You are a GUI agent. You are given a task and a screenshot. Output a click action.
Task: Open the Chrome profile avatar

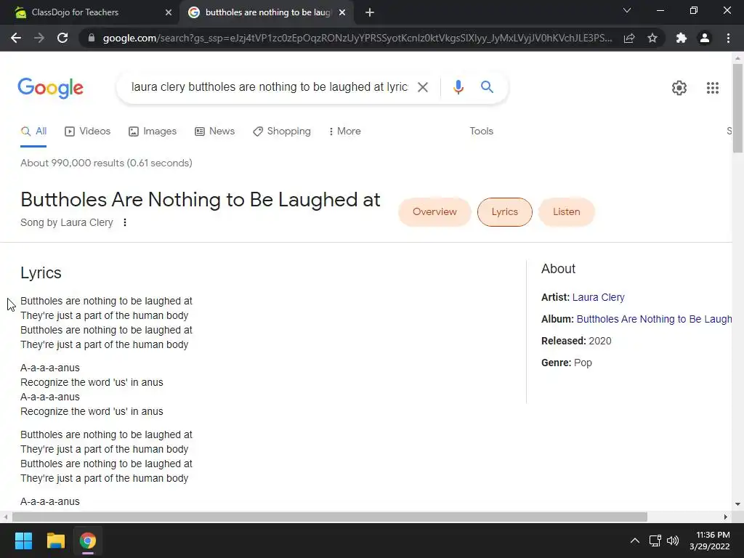[705, 38]
